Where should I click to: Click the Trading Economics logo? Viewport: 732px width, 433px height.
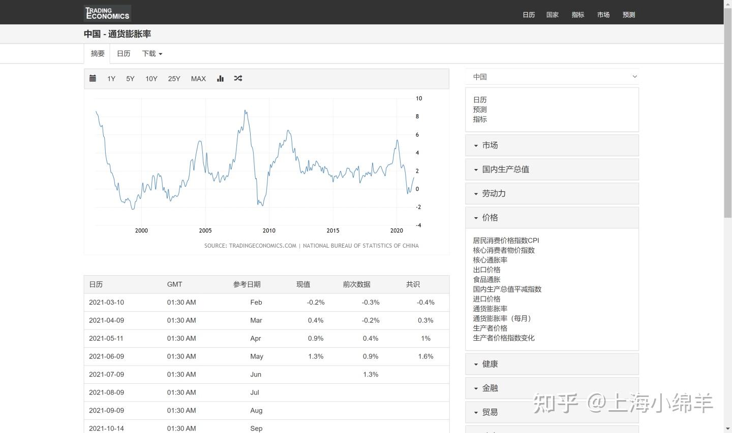point(107,12)
